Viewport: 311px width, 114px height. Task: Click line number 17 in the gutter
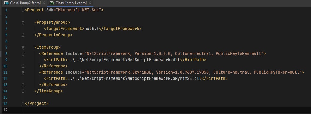click(5, 110)
